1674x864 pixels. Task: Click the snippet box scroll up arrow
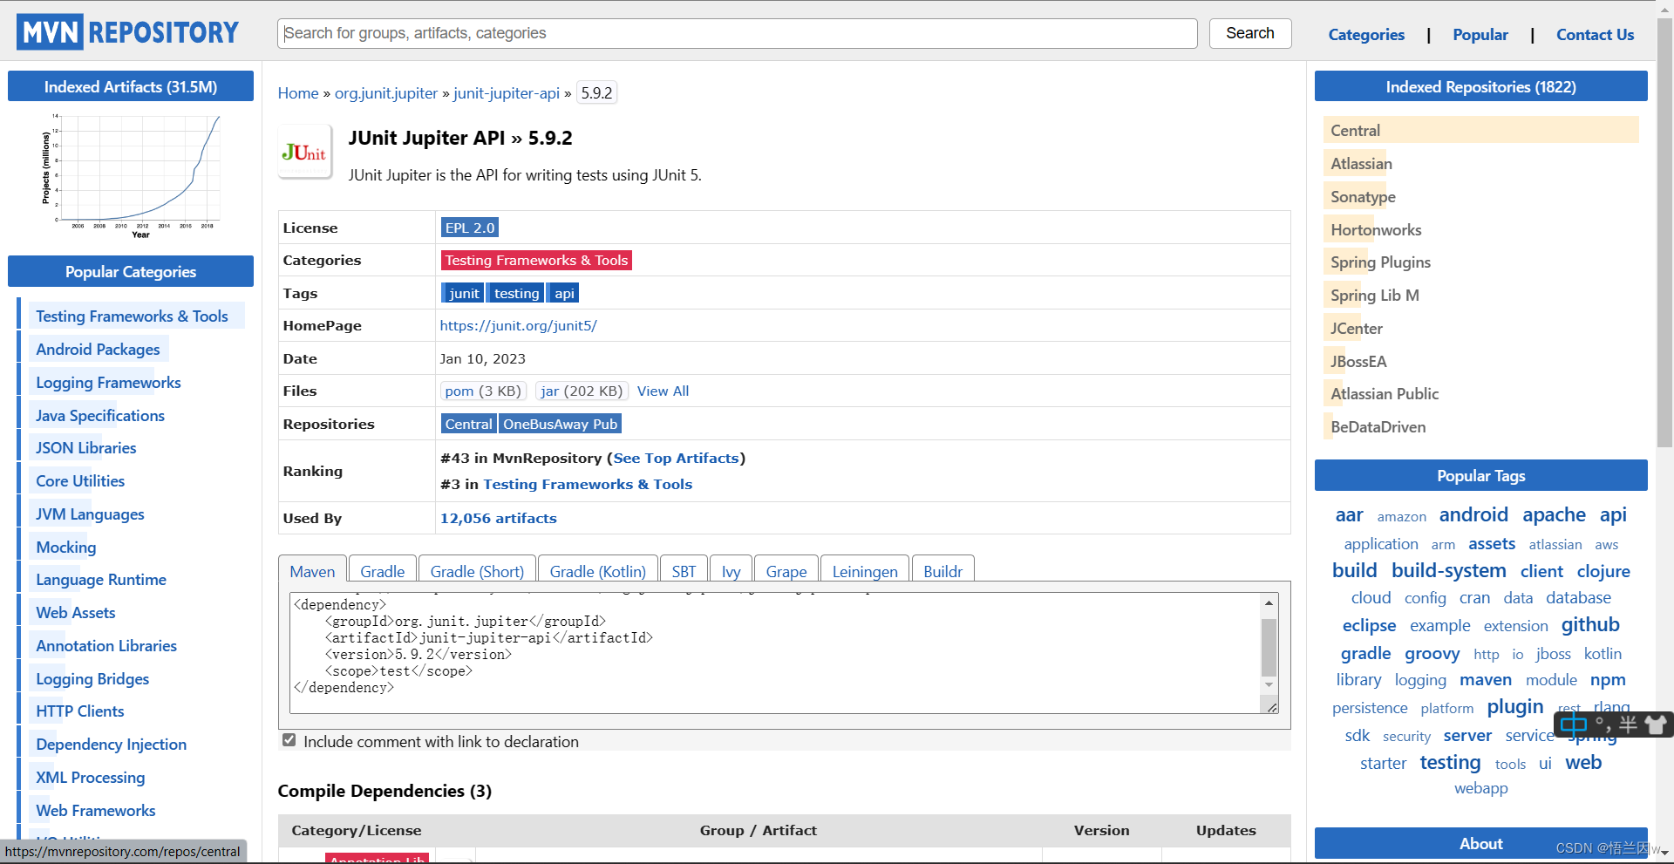1269,602
